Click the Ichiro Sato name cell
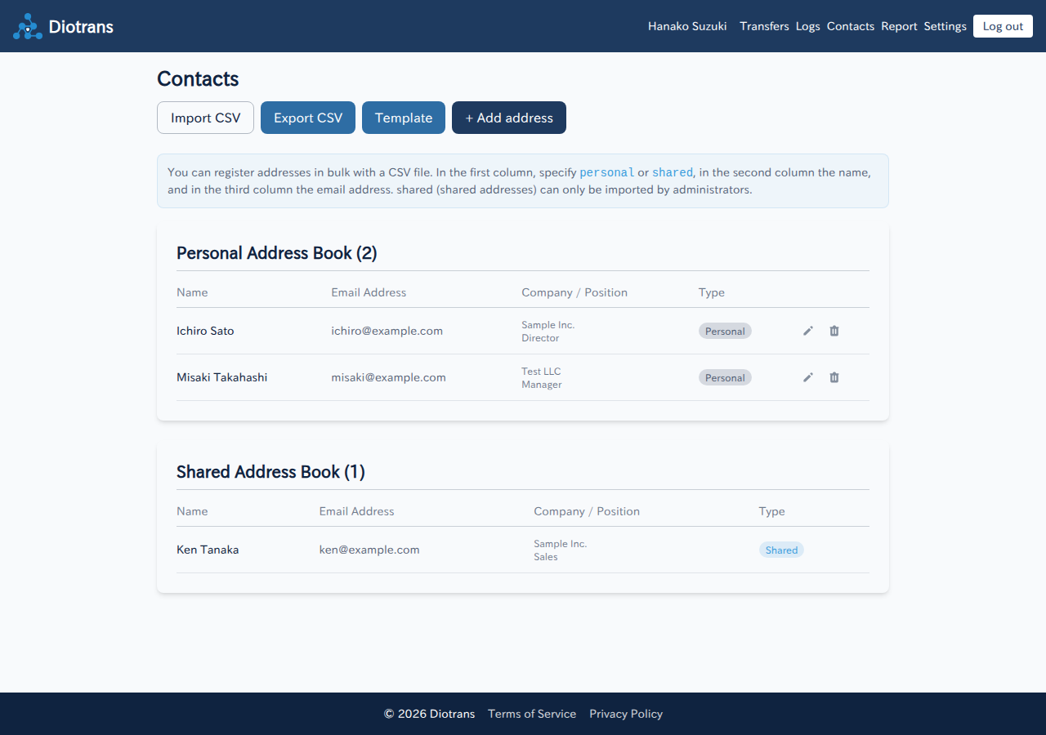 click(x=205, y=331)
